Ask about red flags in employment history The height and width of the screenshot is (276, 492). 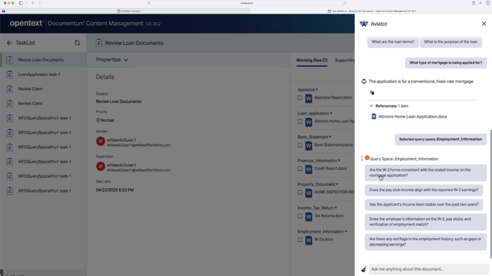425,242
